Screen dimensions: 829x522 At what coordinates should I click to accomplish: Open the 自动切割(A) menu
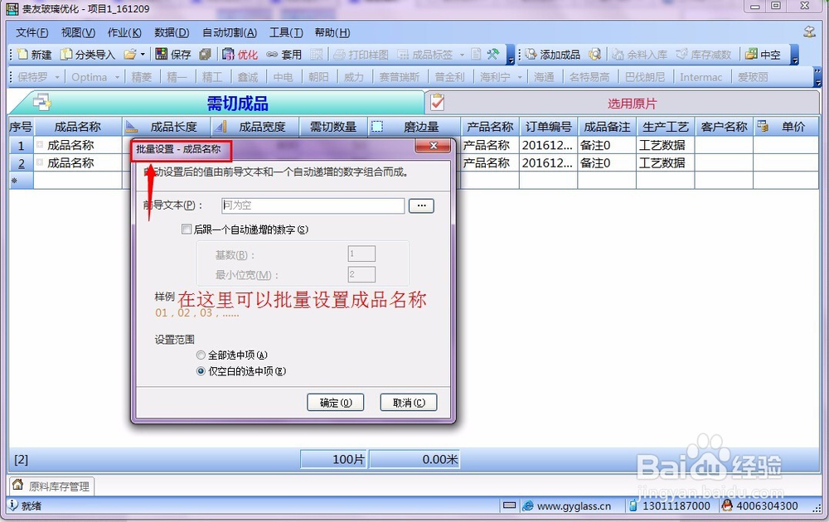click(230, 33)
